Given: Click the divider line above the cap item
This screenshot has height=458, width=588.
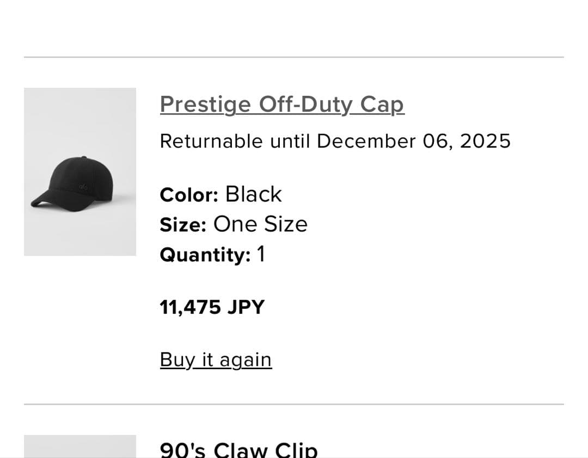Looking at the screenshot, I should click(294, 55).
